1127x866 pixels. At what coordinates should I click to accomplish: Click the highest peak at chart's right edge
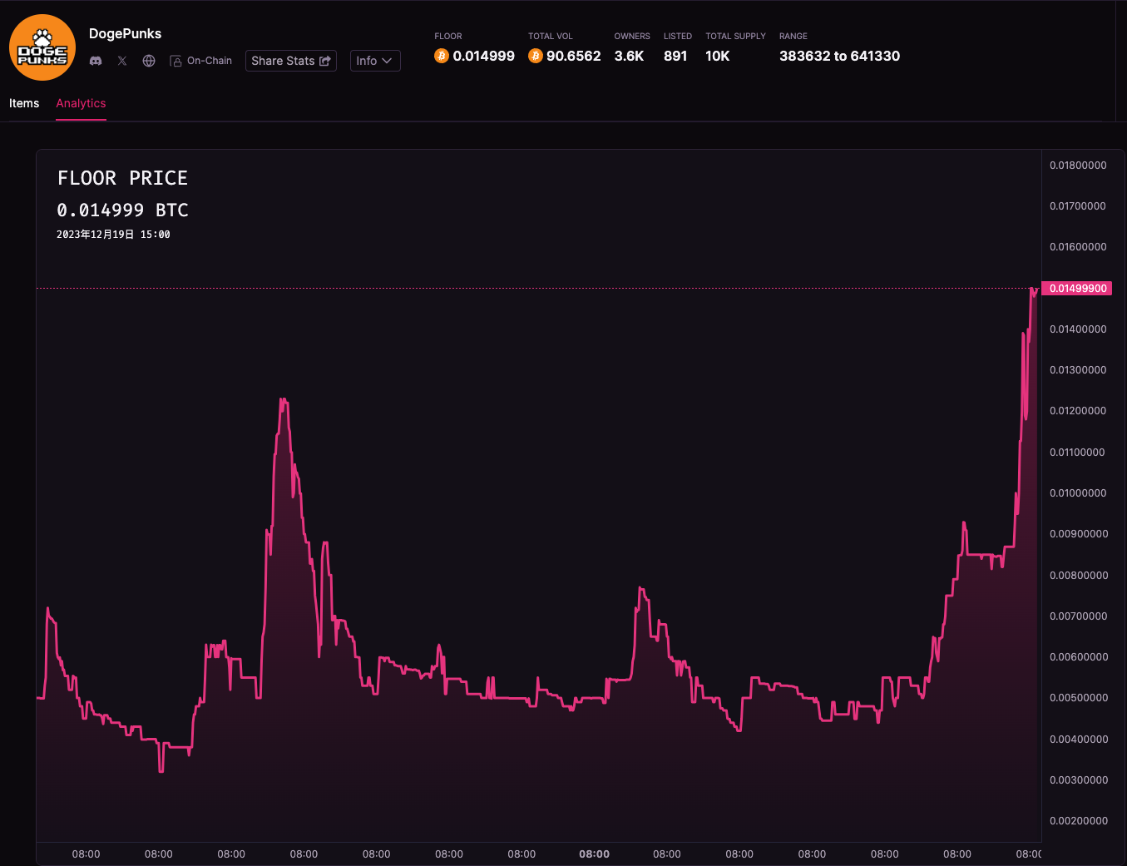click(x=1032, y=289)
